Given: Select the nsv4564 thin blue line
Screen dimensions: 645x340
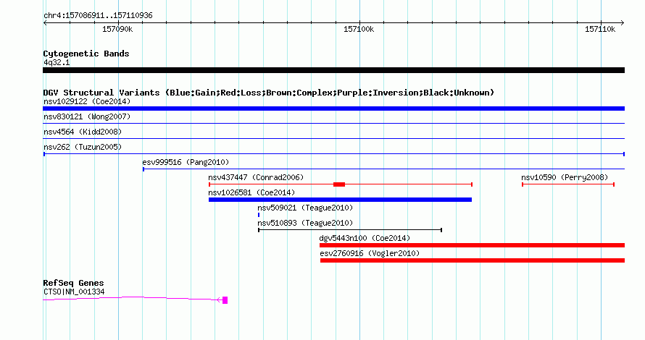Looking at the screenshot, I should (333, 139).
